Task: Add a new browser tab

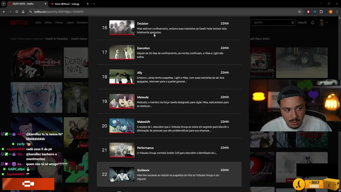Action: tap(94, 4)
